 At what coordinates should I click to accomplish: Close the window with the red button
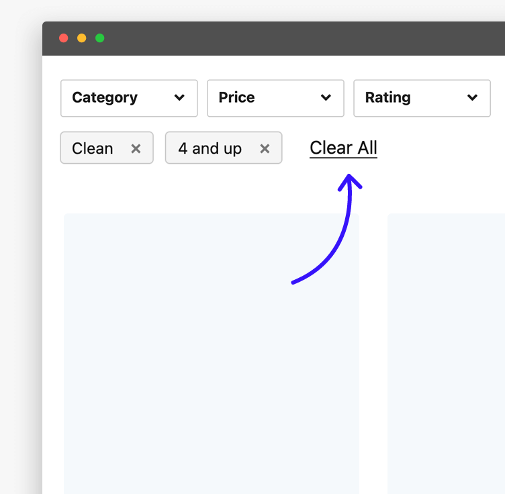click(x=64, y=38)
